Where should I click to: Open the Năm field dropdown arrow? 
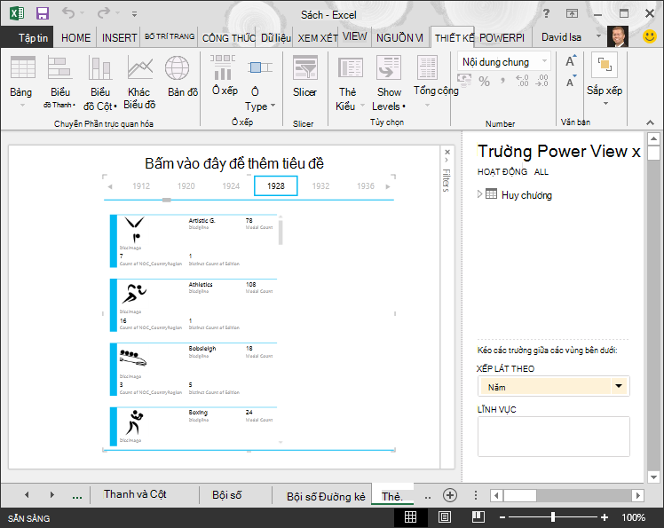[619, 386]
